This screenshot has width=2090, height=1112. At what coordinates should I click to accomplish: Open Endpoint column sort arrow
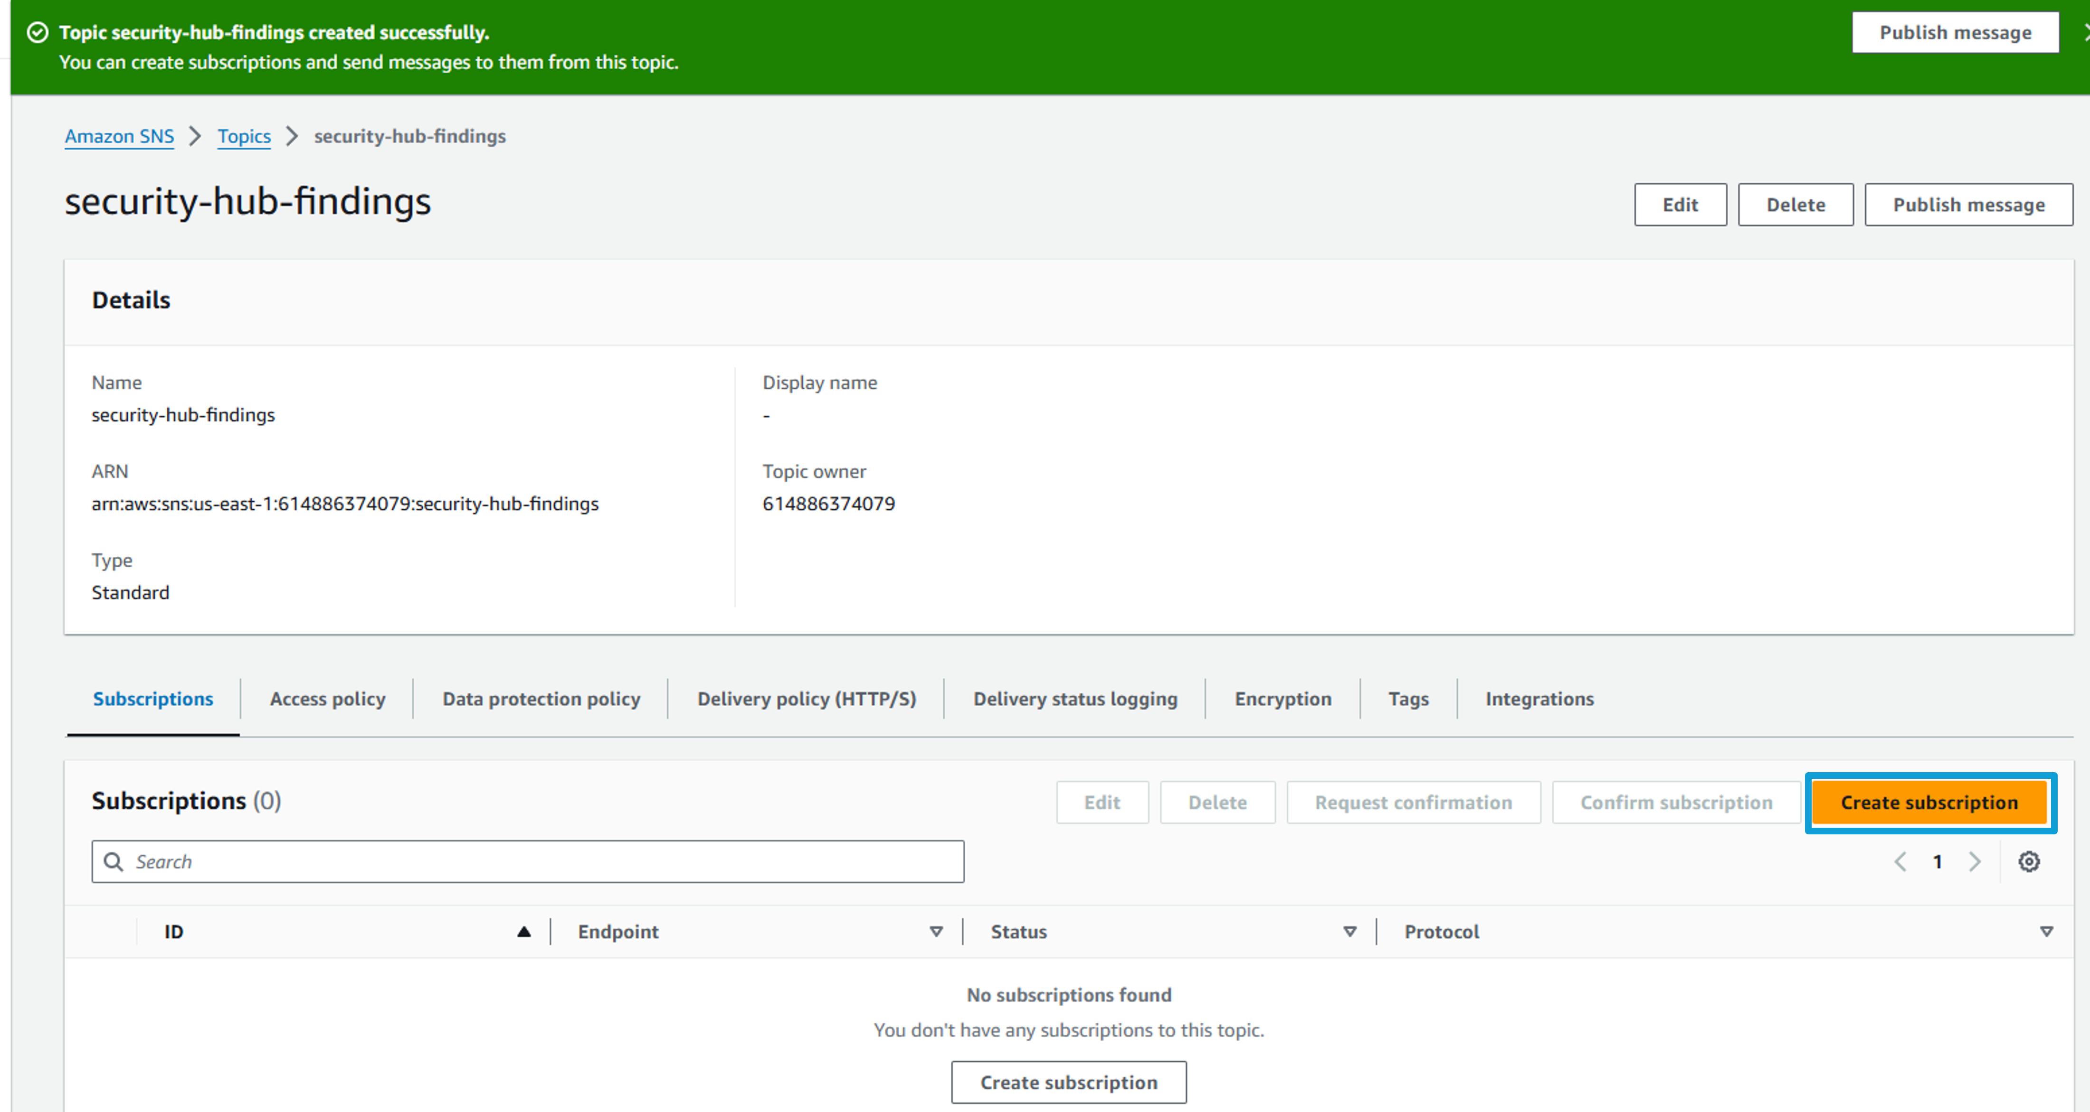936,932
